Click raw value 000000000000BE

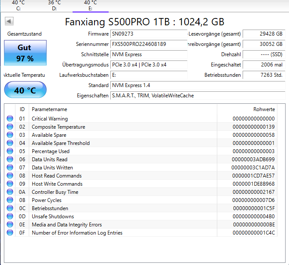click(x=254, y=225)
